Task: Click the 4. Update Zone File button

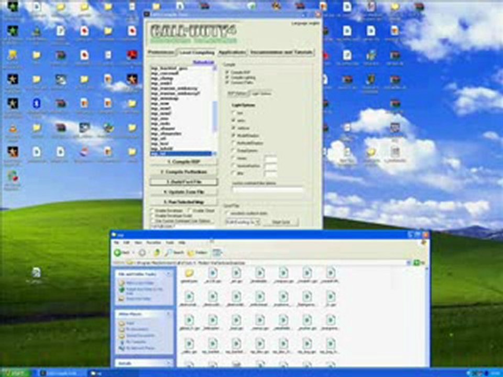Action: pos(183,192)
